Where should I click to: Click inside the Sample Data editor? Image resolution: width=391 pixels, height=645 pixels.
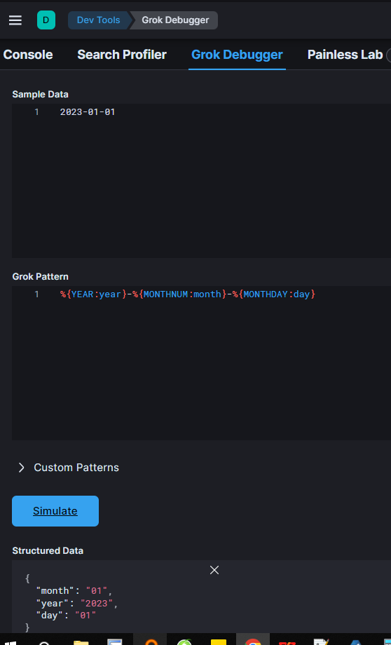(202, 181)
